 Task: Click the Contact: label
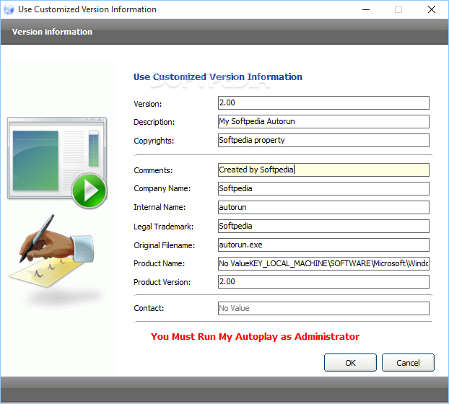(x=149, y=308)
